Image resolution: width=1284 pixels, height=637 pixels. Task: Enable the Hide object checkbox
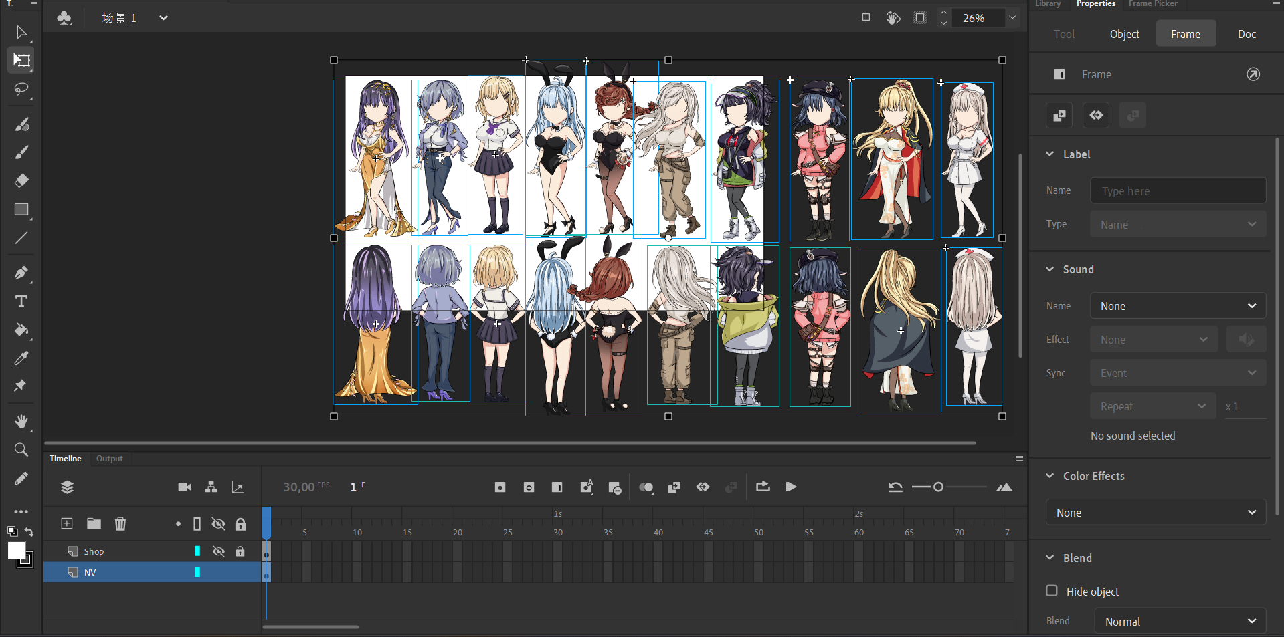tap(1052, 591)
